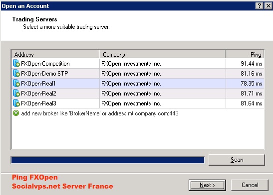Click Company cell in FXOpen-Competition row
This screenshot has height=195, width=273.
click(163, 64)
